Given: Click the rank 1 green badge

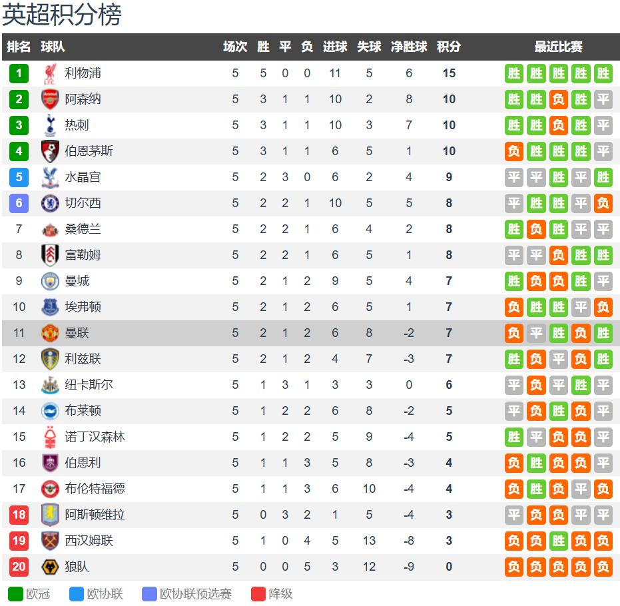Looking at the screenshot, I should coord(19,73).
